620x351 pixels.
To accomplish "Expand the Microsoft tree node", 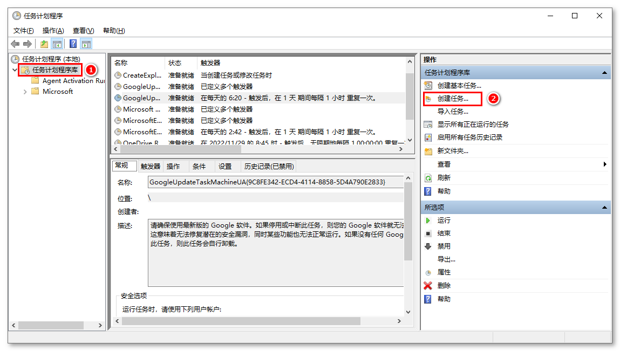I will [x=25, y=91].
